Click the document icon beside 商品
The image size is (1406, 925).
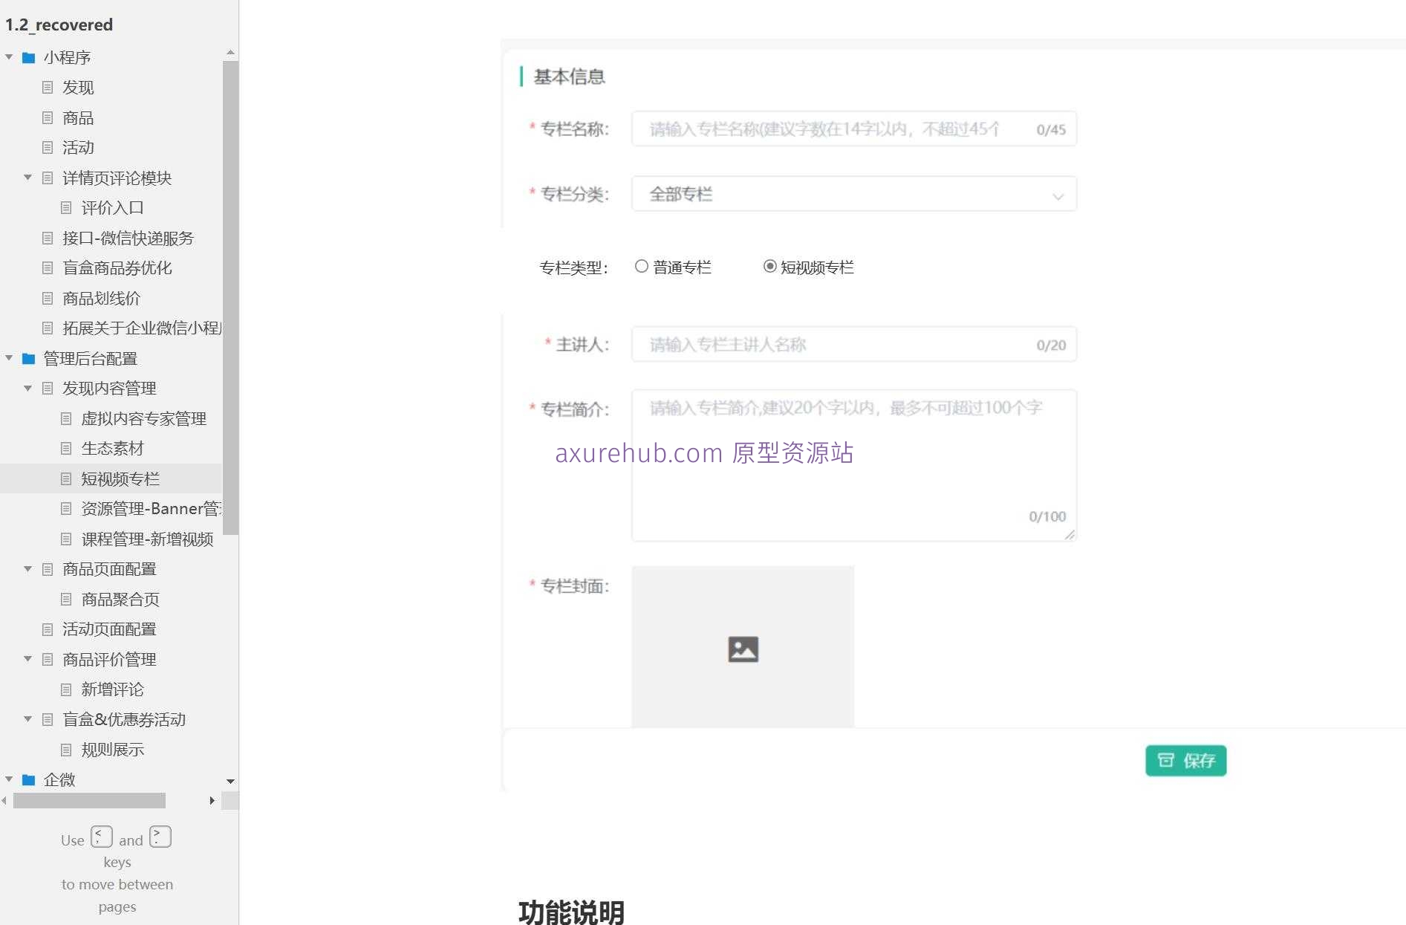(x=48, y=117)
